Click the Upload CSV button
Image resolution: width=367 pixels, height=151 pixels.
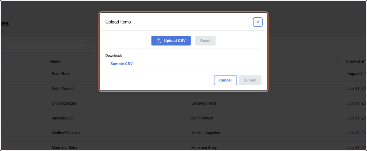coord(171,41)
